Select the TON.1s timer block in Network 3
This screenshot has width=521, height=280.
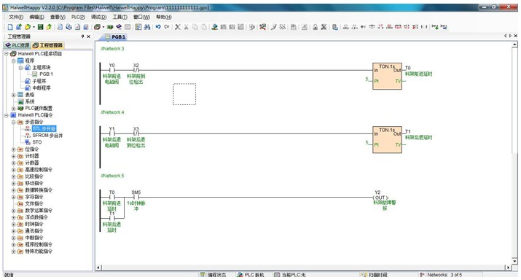pos(387,76)
